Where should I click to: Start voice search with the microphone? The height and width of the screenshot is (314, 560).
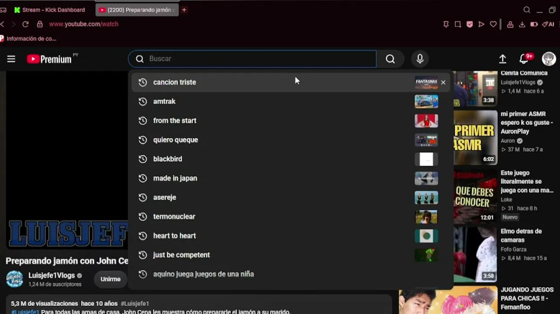pos(420,59)
